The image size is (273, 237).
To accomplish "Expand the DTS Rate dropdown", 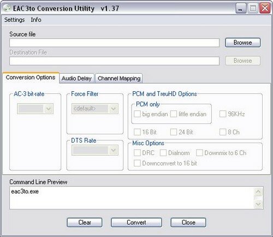I will (x=114, y=150).
